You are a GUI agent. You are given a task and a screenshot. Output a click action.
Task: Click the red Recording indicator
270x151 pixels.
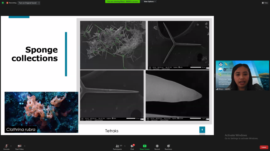(x=11, y=3)
